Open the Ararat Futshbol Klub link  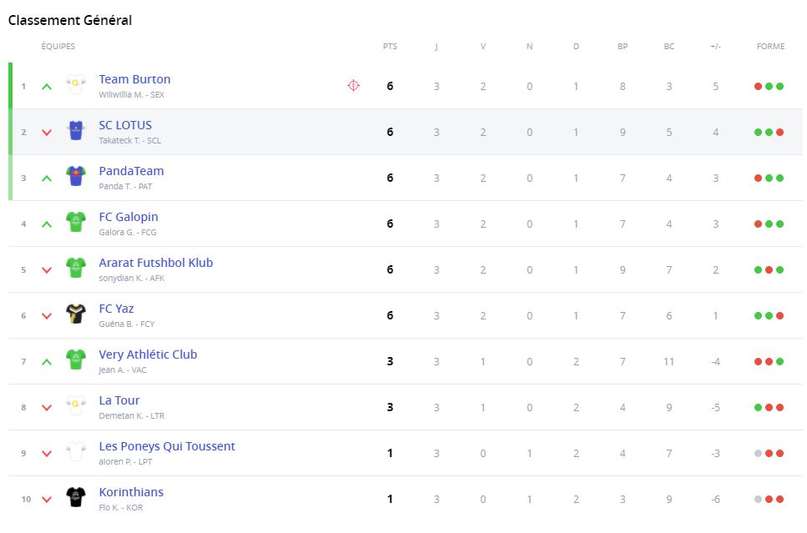pos(156,263)
